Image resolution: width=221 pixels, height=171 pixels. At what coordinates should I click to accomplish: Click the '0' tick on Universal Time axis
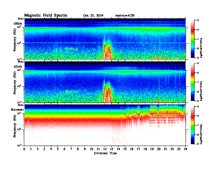tap(24, 149)
